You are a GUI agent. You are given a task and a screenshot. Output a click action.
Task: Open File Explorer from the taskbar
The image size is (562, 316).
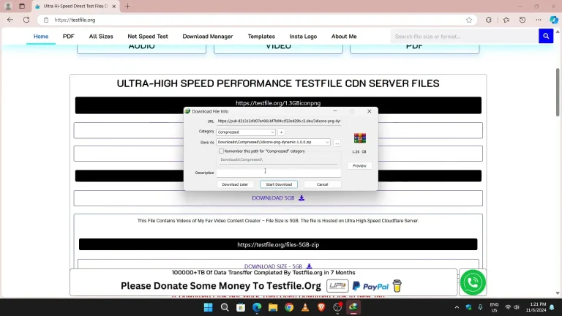click(x=273, y=307)
